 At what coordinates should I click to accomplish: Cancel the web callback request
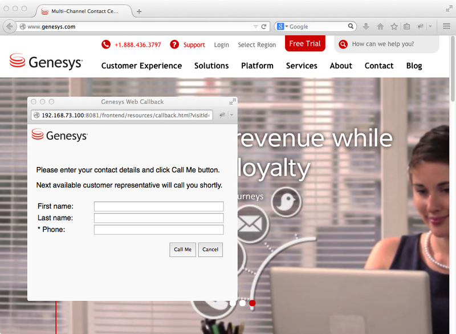point(210,250)
